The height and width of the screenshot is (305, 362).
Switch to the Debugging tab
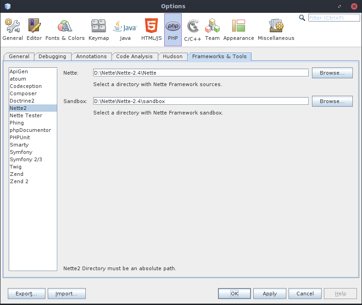pos(52,56)
